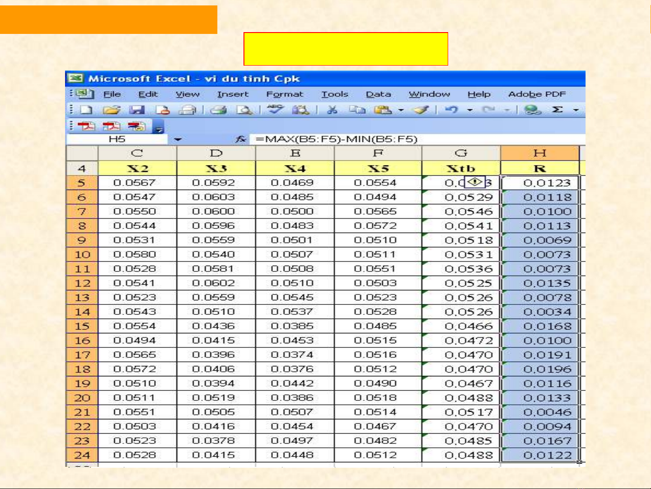
Task: Open the Insert menu
Action: [x=233, y=94]
